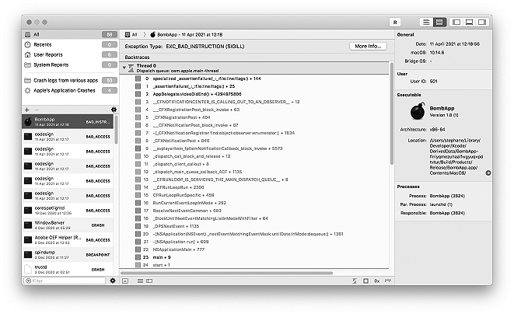
Task: Switch to structured sections view mode
Action: [439, 23]
